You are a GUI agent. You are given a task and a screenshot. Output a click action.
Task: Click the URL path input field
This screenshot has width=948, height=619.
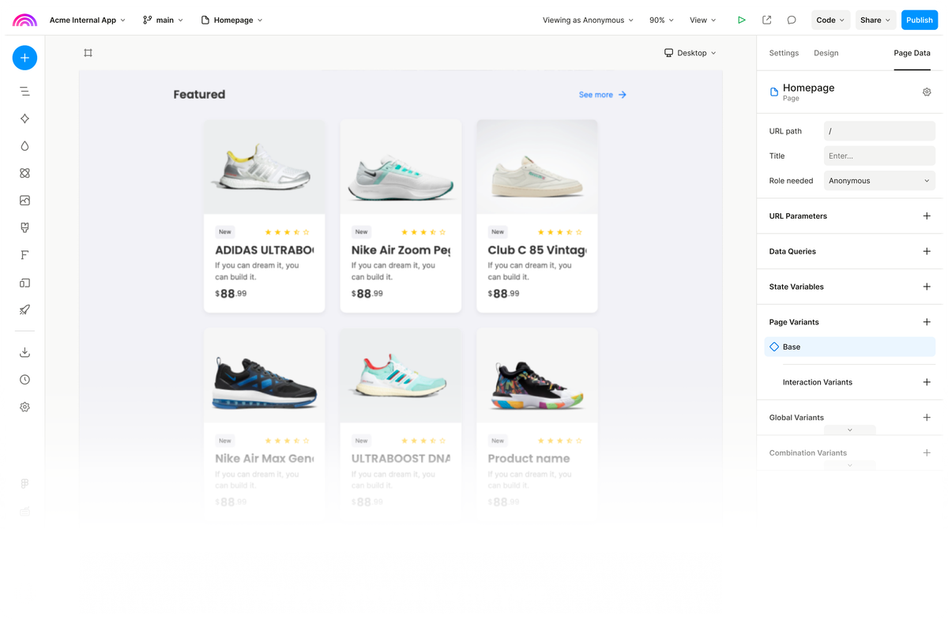coord(878,131)
